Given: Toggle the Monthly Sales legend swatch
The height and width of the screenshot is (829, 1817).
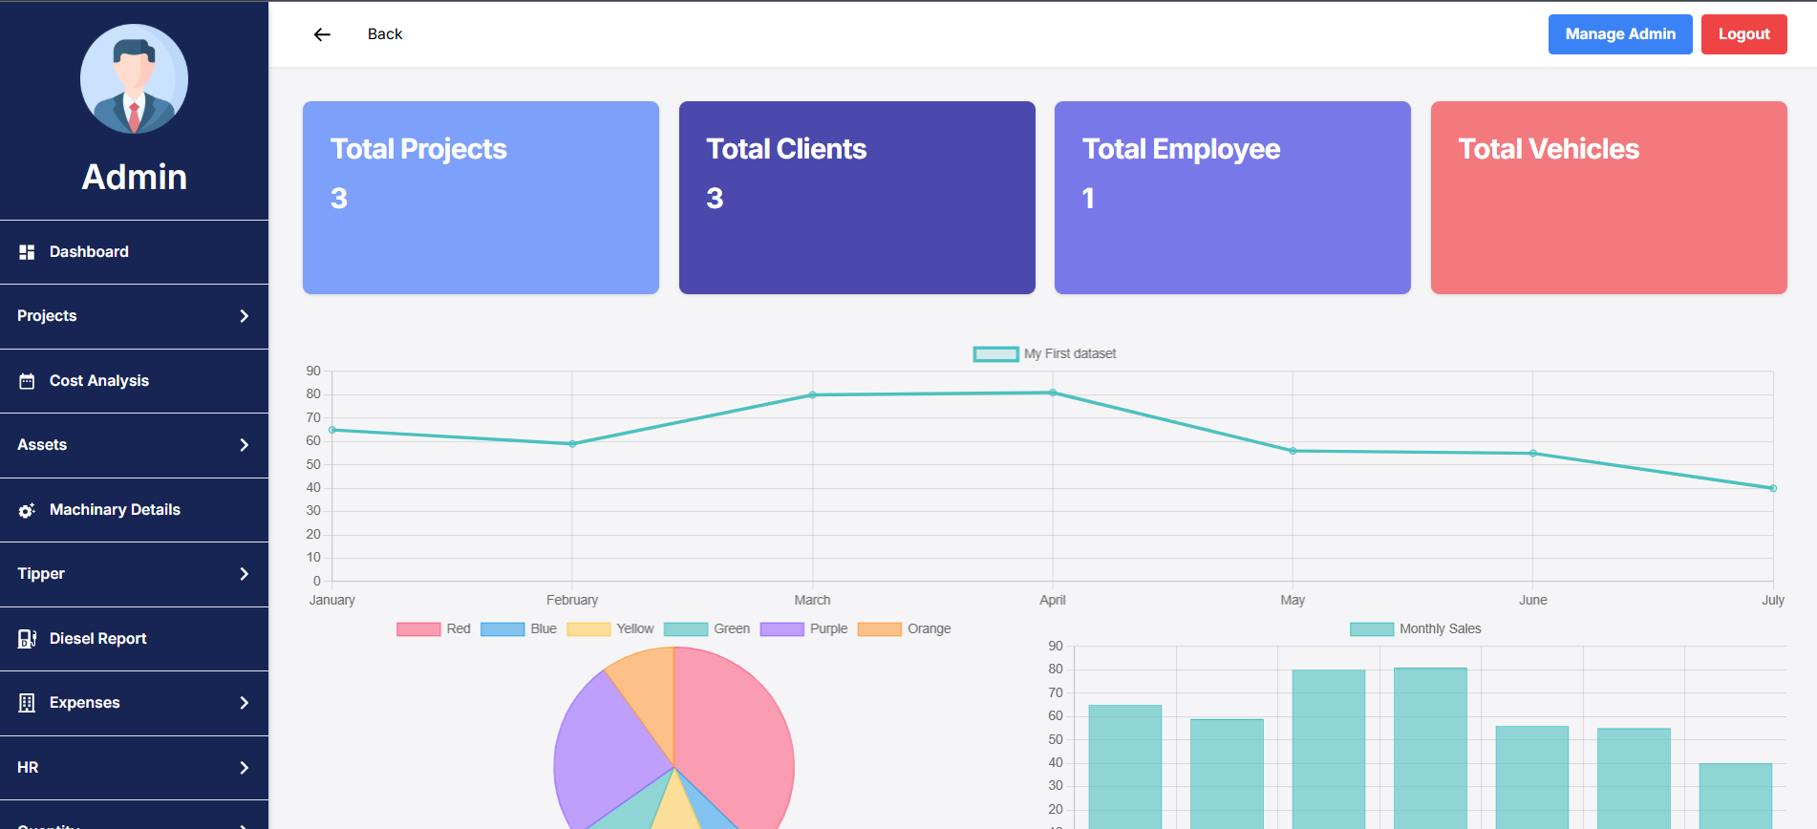Looking at the screenshot, I should [1372, 629].
